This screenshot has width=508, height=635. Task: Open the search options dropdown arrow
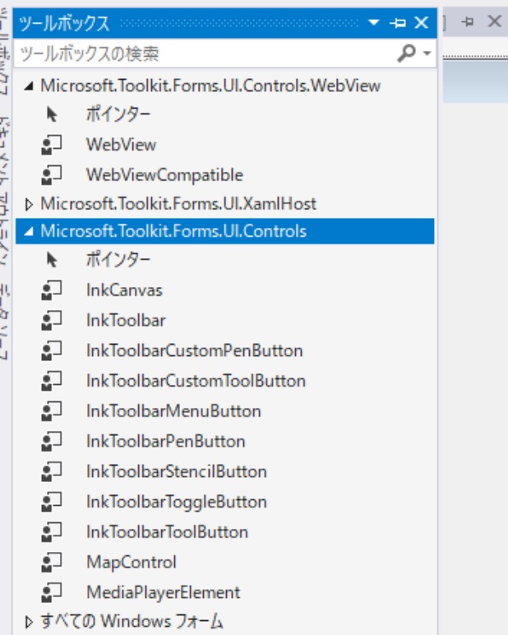(427, 53)
